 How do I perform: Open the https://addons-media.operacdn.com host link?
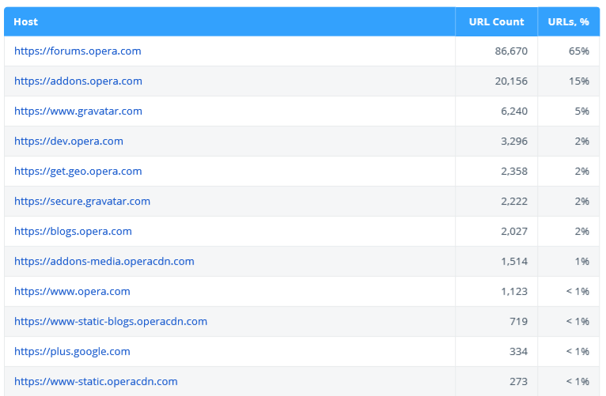point(104,262)
